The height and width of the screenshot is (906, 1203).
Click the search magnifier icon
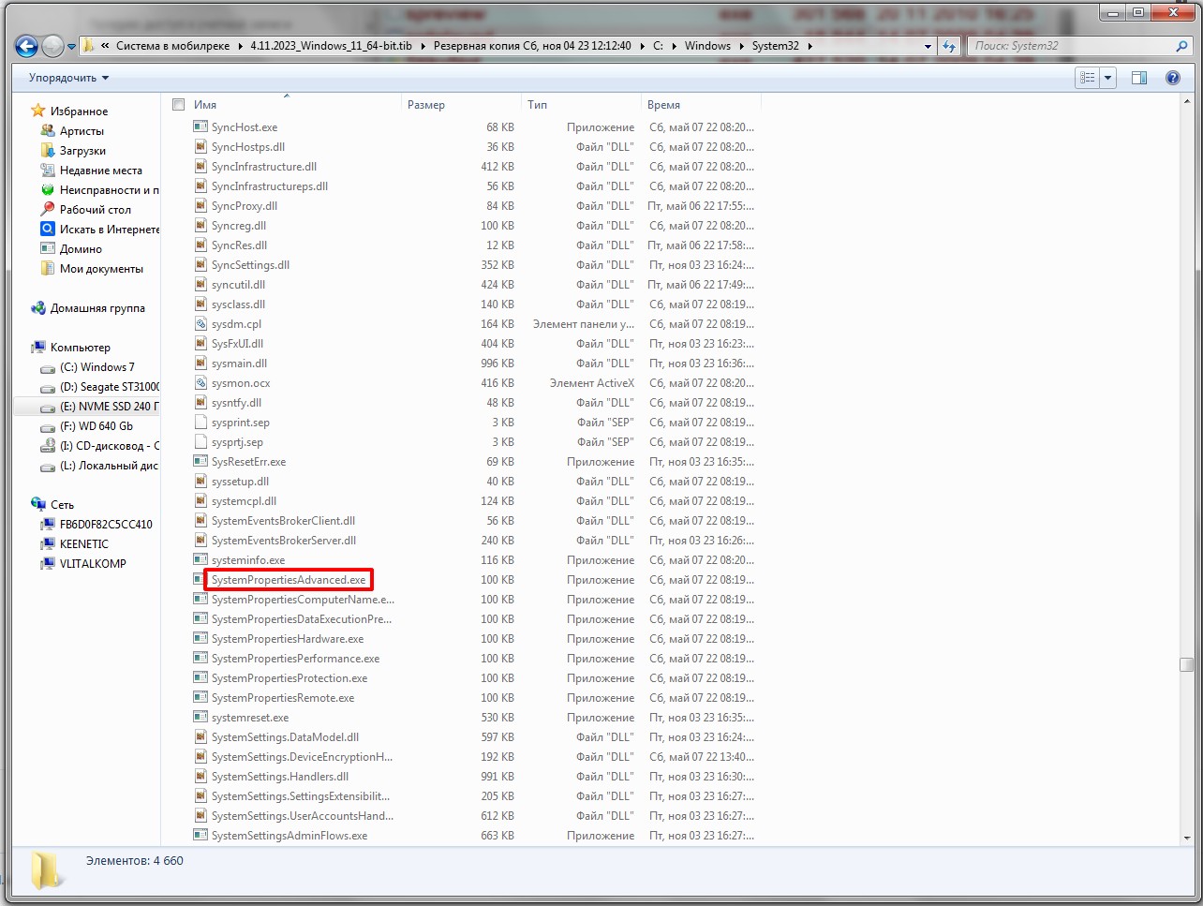1181,46
